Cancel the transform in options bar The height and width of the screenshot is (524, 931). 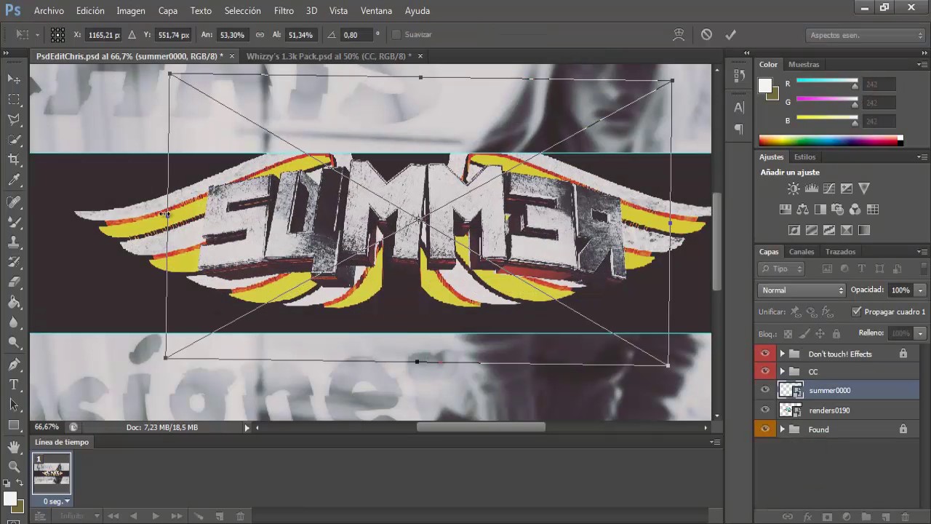(706, 34)
